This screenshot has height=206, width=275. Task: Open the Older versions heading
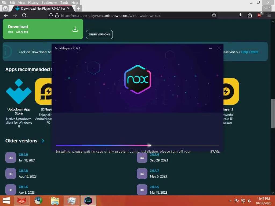click(21, 141)
